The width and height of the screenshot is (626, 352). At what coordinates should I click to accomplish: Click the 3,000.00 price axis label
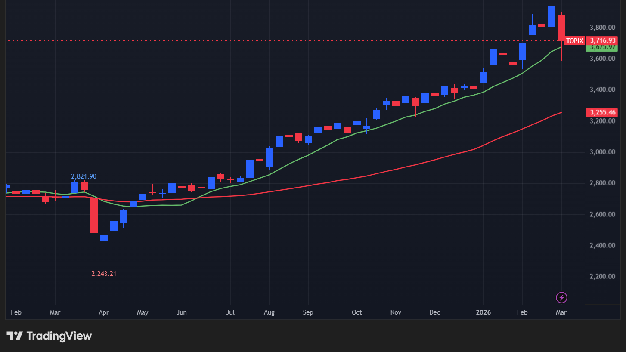click(x=602, y=152)
